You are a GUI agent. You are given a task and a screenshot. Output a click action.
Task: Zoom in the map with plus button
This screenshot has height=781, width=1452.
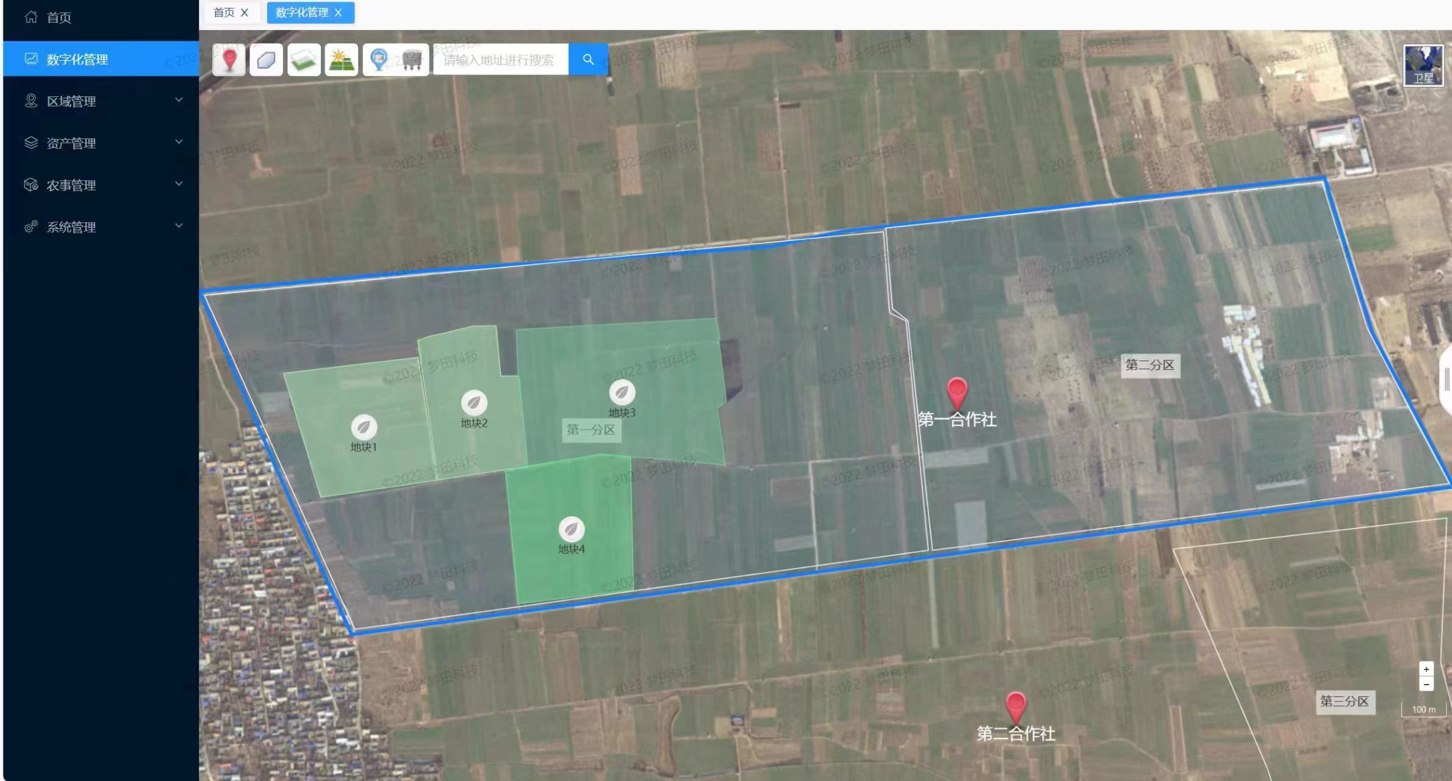pos(1426,669)
